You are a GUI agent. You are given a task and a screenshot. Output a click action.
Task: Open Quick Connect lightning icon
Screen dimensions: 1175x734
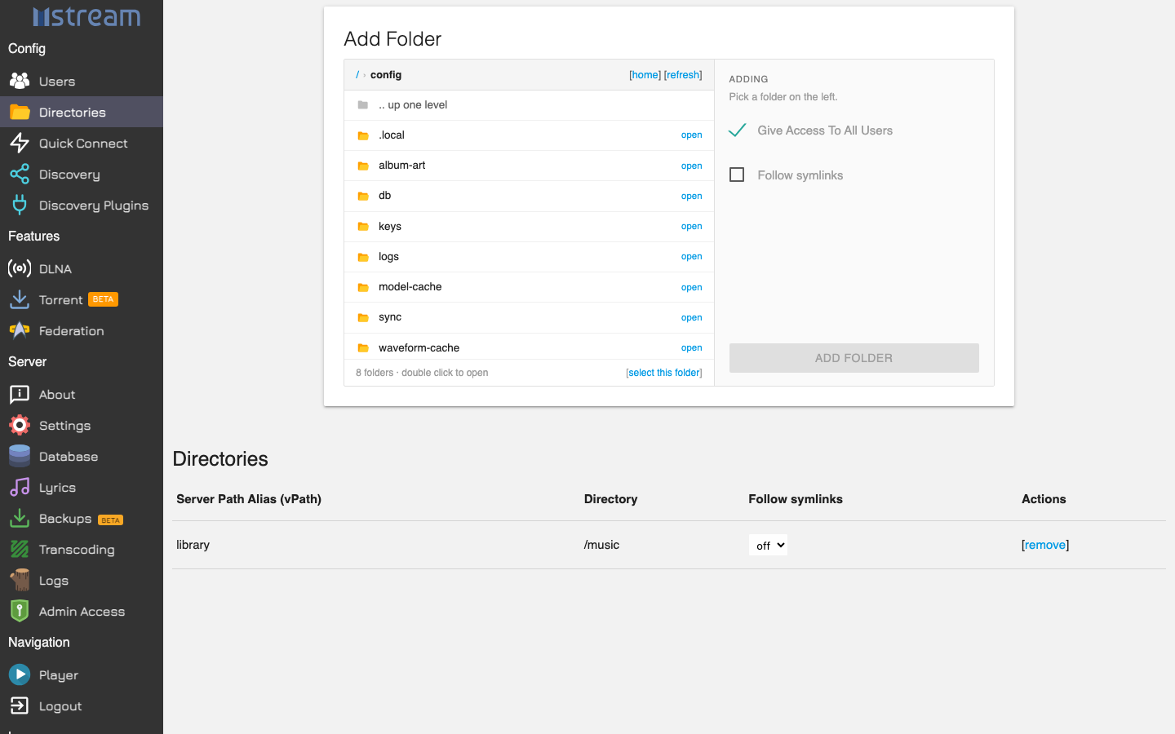coord(20,143)
